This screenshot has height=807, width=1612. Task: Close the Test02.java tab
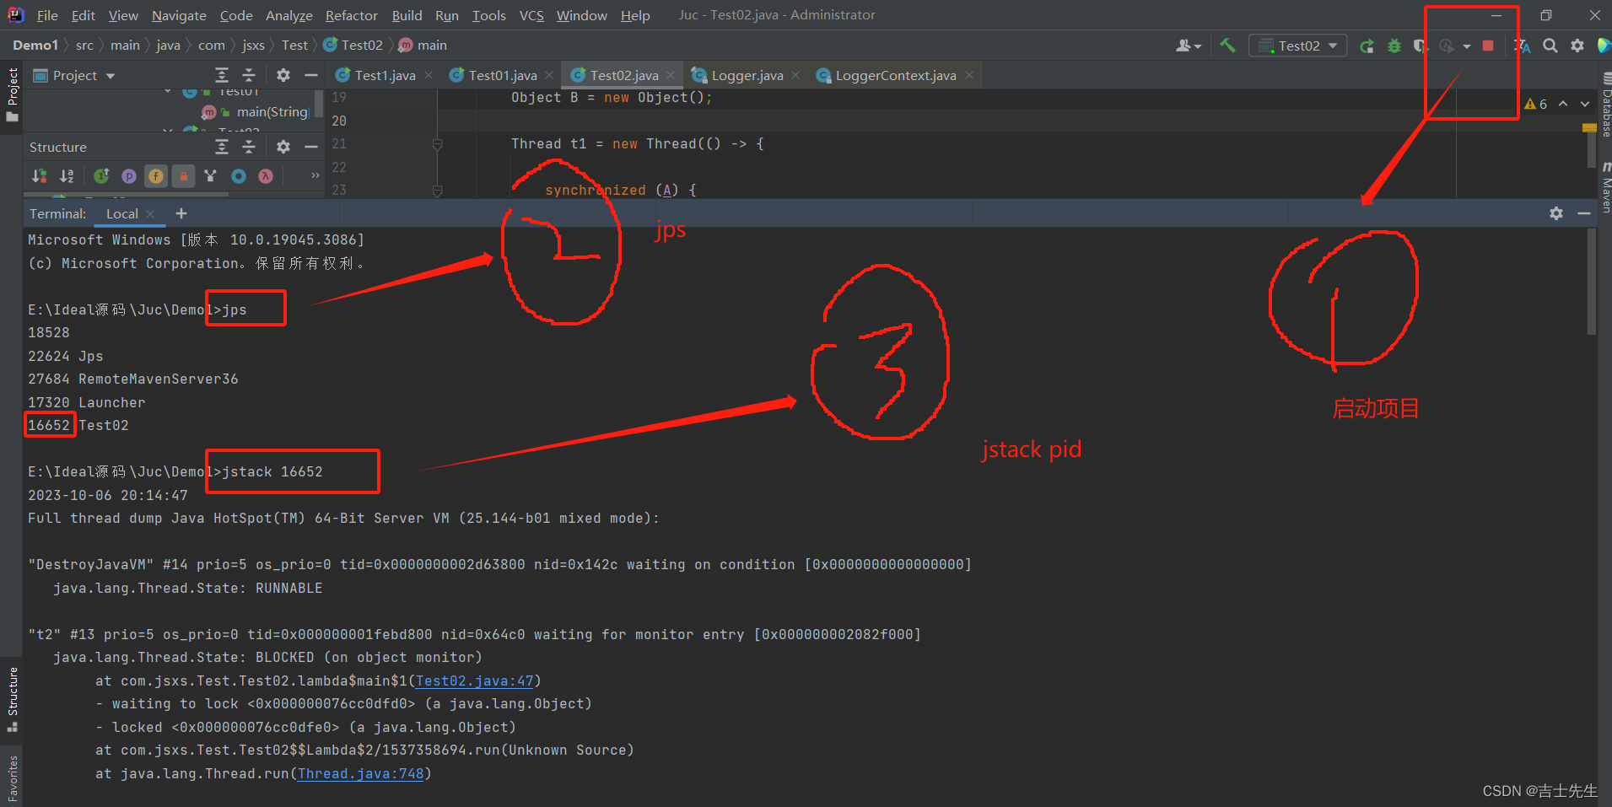pyautogui.click(x=671, y=75)
